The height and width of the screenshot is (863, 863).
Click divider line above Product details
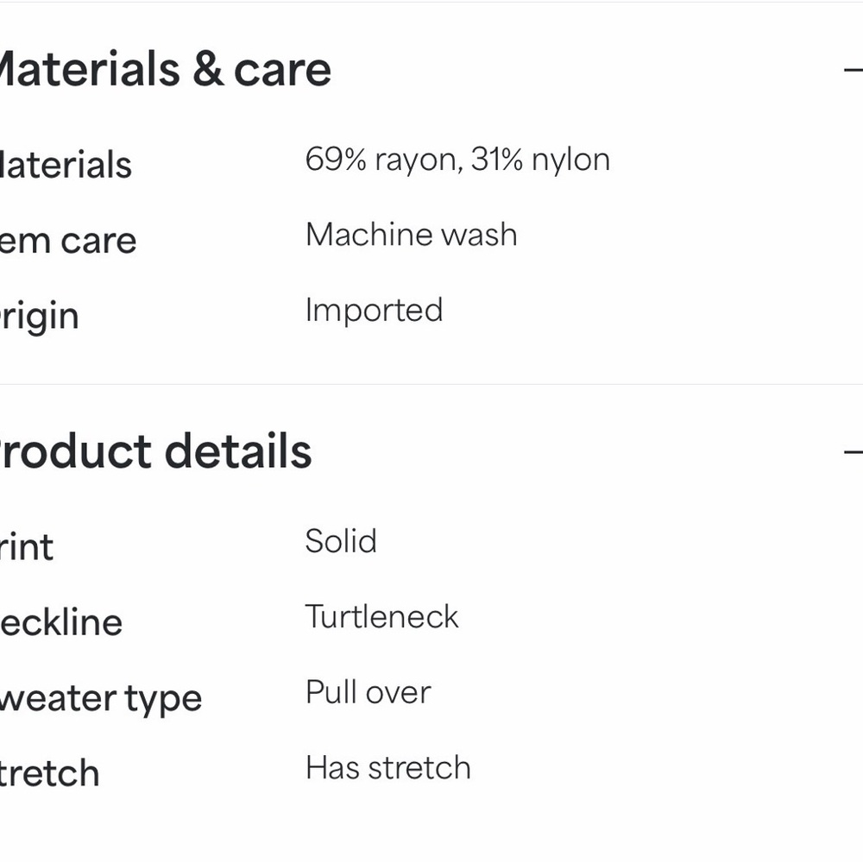pyautogui.click(x=431, y=384)
